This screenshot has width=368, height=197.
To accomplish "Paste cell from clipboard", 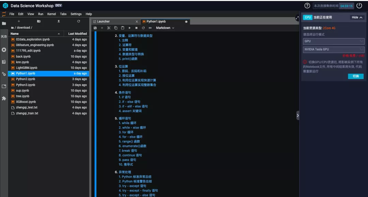I will [x=123, y=28].
